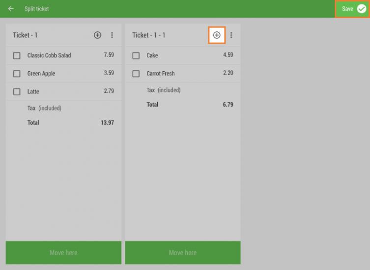Viewport: 370px width, 270px height.
Task: Click the Total label in Ticket - 1
Action: pos(33,123)
